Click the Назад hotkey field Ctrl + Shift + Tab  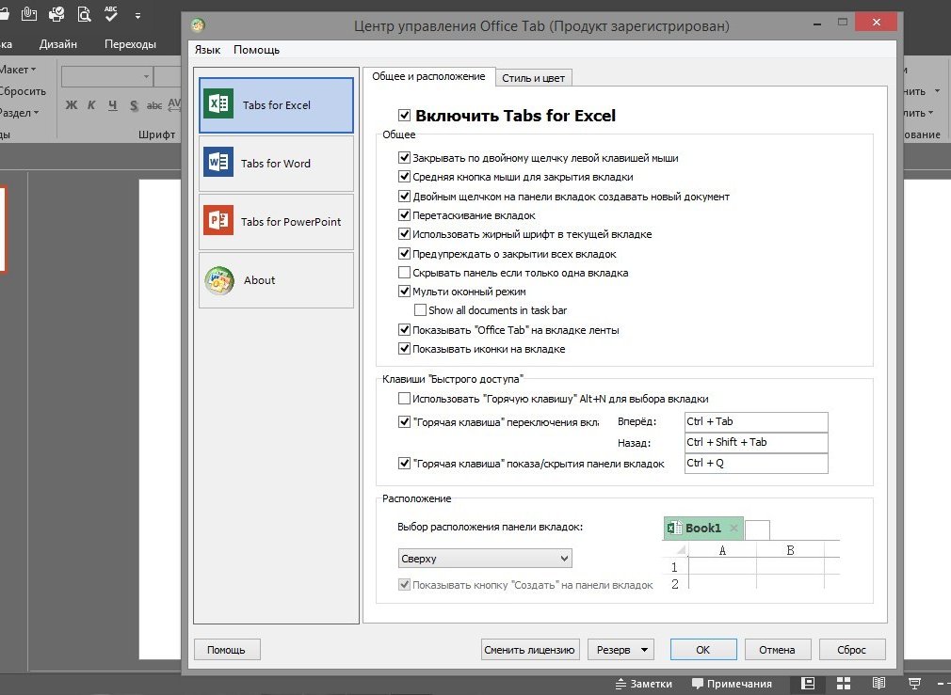756,442
